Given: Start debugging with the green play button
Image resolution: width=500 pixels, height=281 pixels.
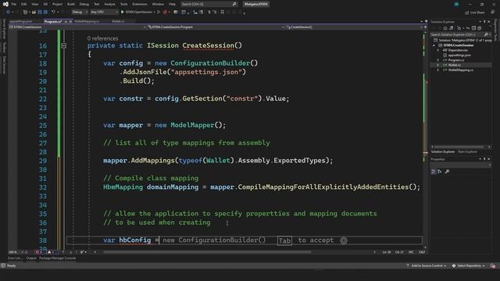Looking at the screenshot, I should 123,12.
